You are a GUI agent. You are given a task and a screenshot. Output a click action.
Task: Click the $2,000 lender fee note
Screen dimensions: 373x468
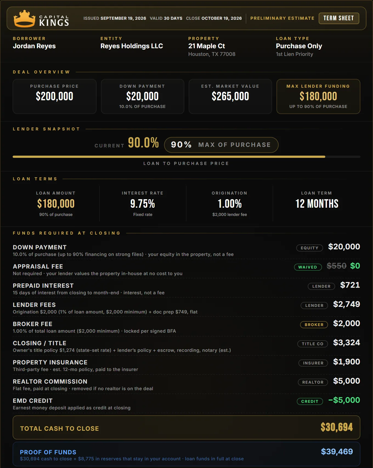tap(230, 215)
